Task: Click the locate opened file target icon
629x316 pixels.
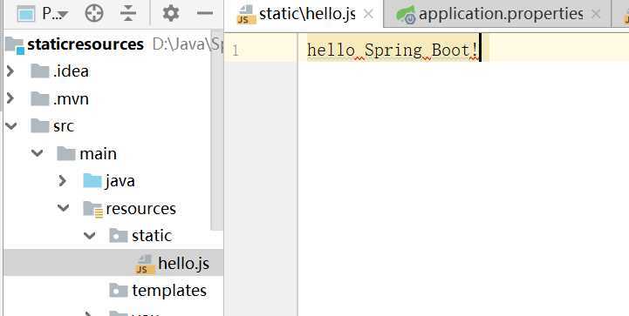Action: (94, 14)
